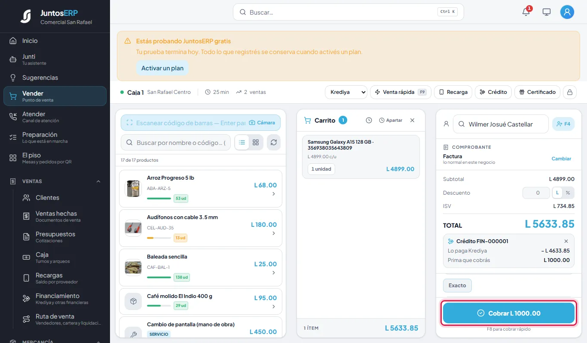Click the Baleada sencilla product thumbnail

click(x=133, y=268)
